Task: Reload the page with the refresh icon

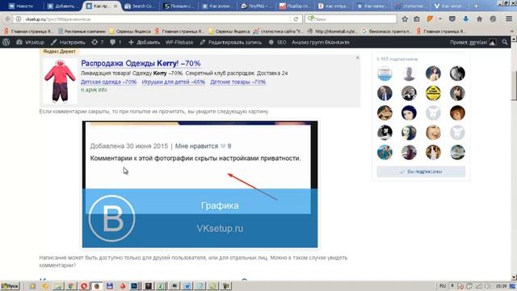Action: tap(296, 19)
